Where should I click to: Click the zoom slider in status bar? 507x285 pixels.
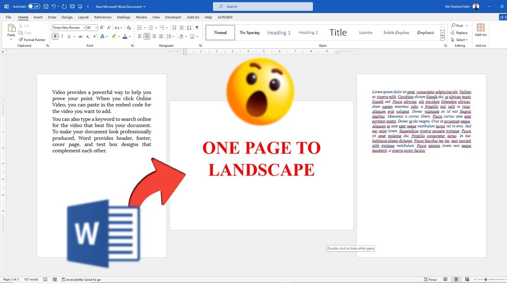coord(486,279)
